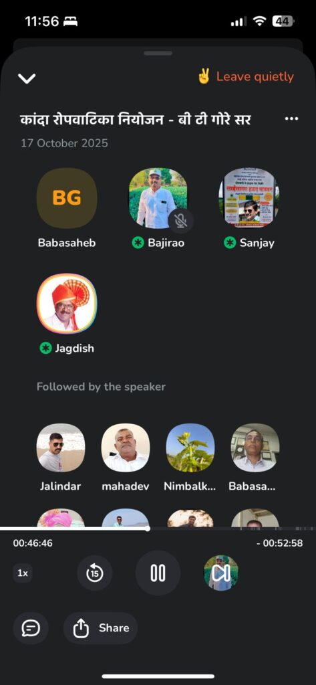The width and height of the screenshot is (316, 685).
Task: Open the chat bubble icon
Action: tap(31, 628)
